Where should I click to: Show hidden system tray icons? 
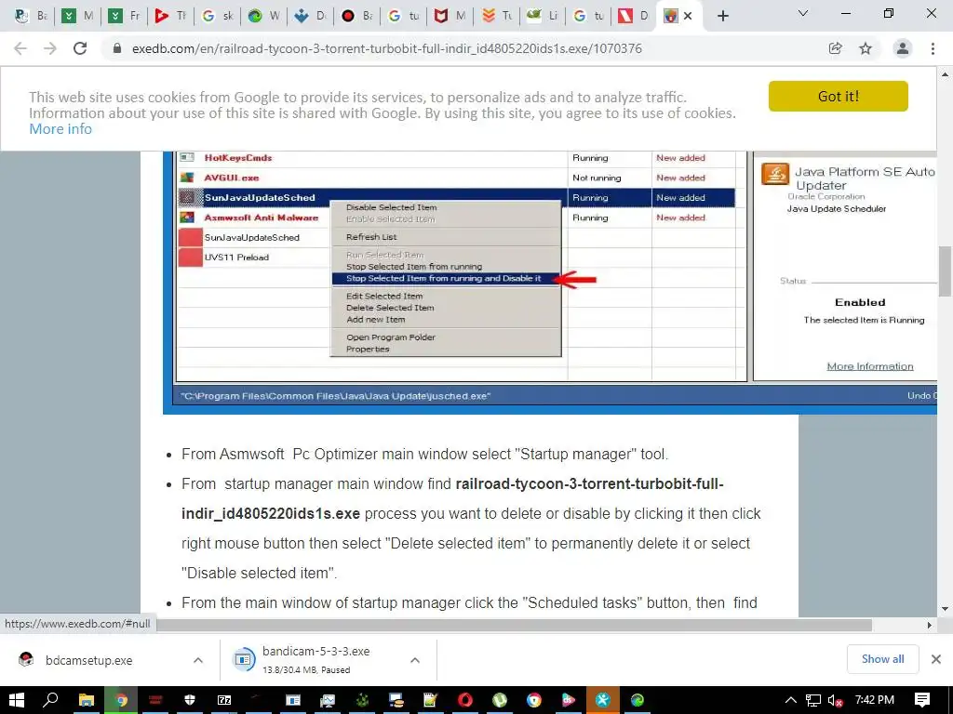(x=791, y=700)
